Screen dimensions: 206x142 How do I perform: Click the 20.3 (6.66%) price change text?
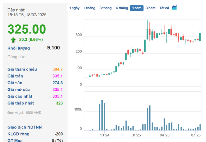tap(31, 39)
